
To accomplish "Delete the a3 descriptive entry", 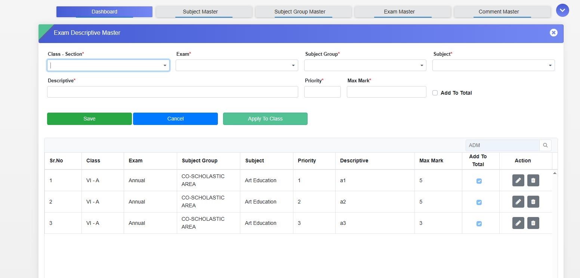I will [x=533, y=223].
